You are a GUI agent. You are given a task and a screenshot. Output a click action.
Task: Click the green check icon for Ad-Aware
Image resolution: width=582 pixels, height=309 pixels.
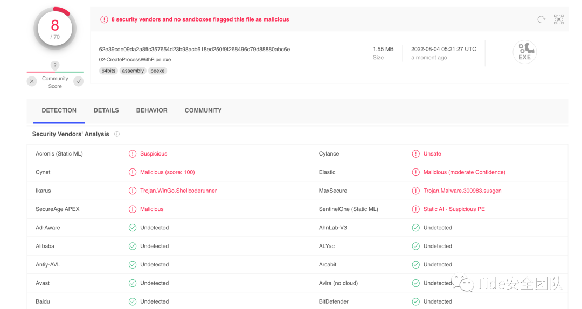click(x=133, y=228)
